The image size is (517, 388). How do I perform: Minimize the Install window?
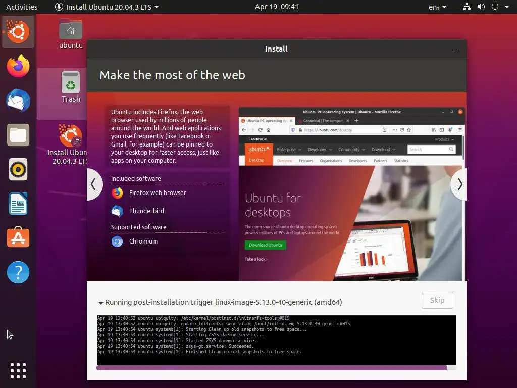pyautogui.click(x=457, y=50)
